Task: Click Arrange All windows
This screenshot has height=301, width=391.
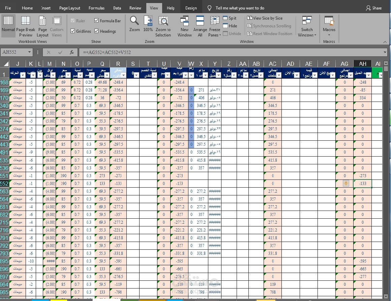Action: (x=200, y=26)
